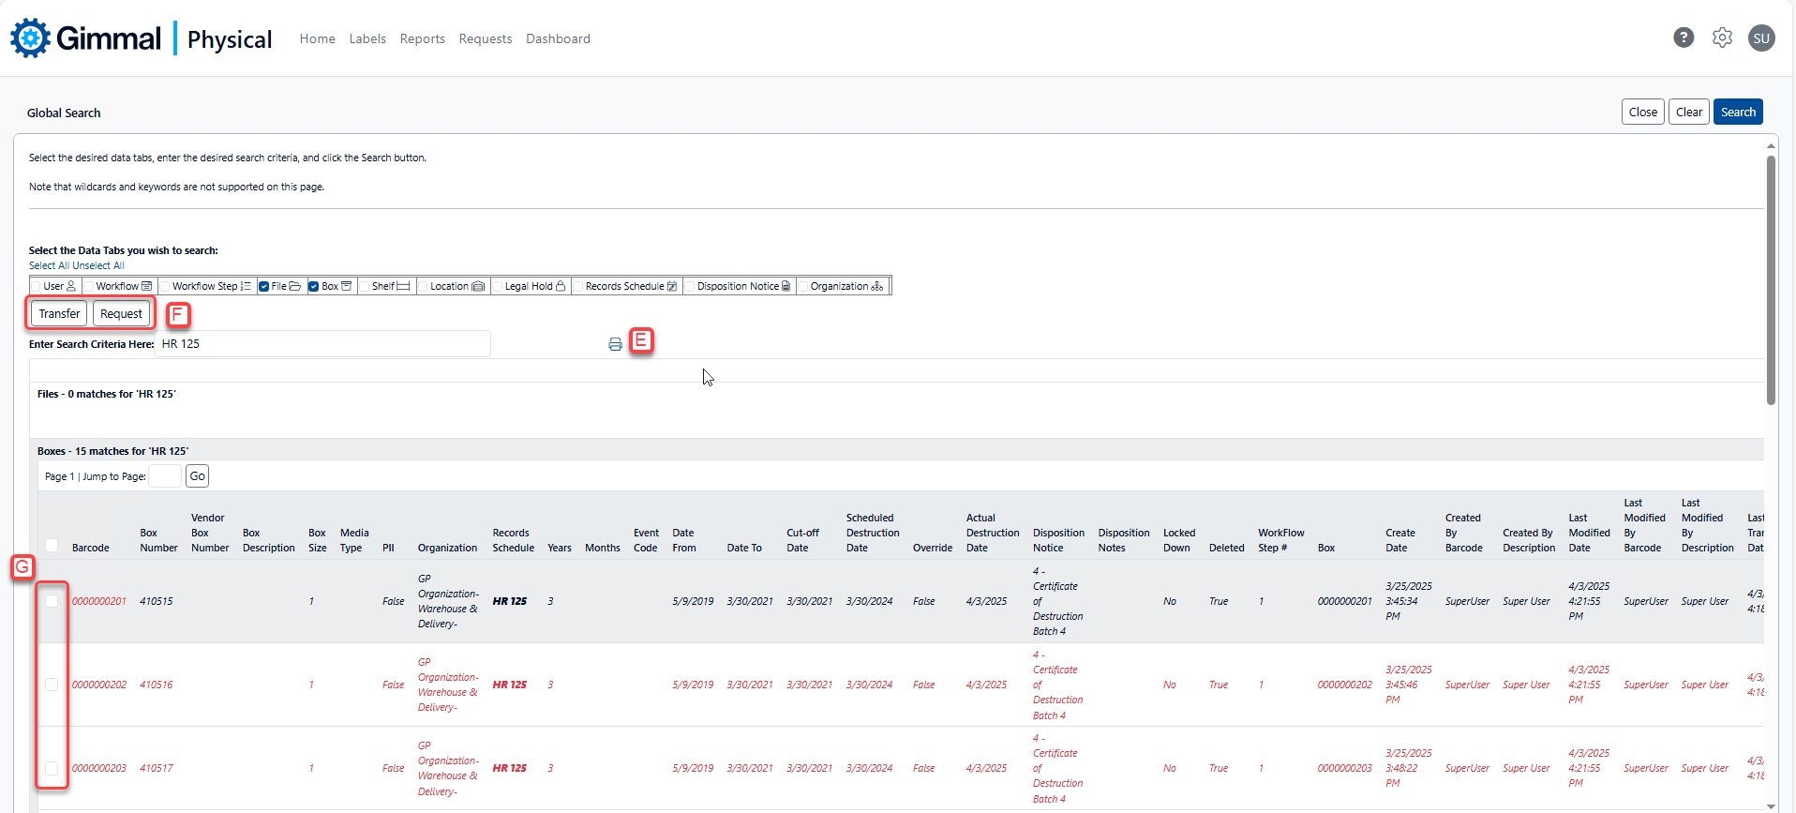Click the Jump to Page input field

point(164,476)
